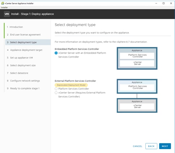Select step 3 Select deployment type
Image resolution: width=175 pixels, height=153 pixels.
[x=28, y=42]
